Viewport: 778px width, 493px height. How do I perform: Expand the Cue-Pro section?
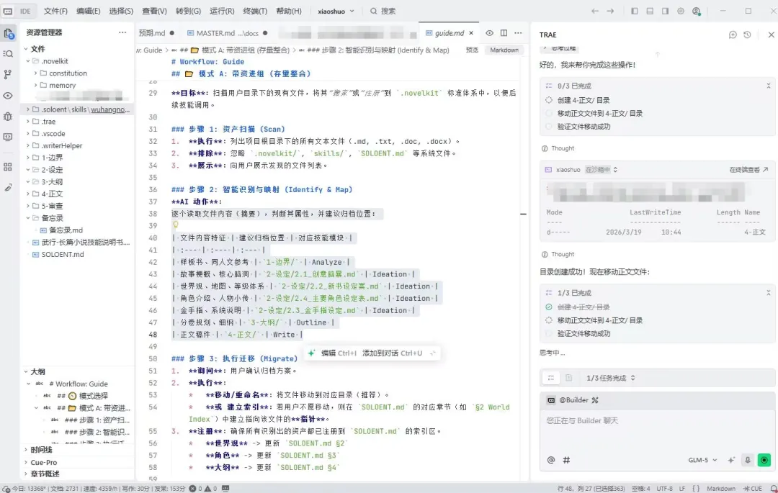[x=44, y=462]
